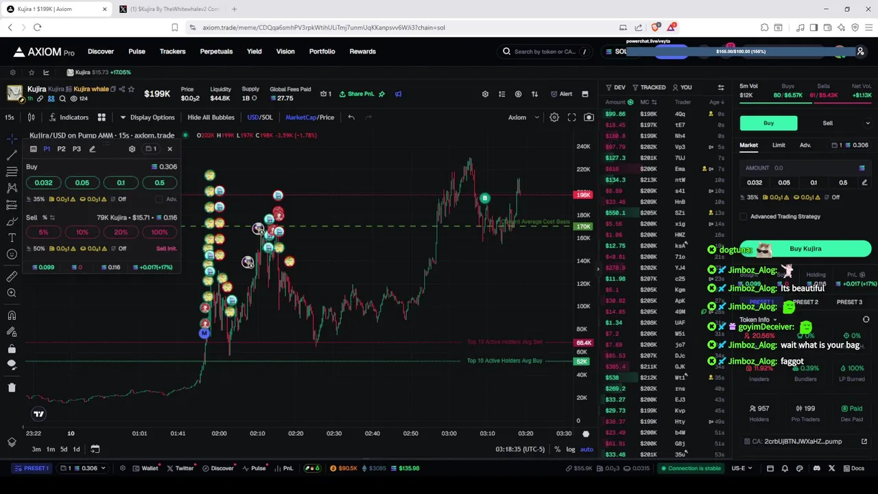Edit instant trade presets with pencil
The image size is (878, 494).
(92, 149)
